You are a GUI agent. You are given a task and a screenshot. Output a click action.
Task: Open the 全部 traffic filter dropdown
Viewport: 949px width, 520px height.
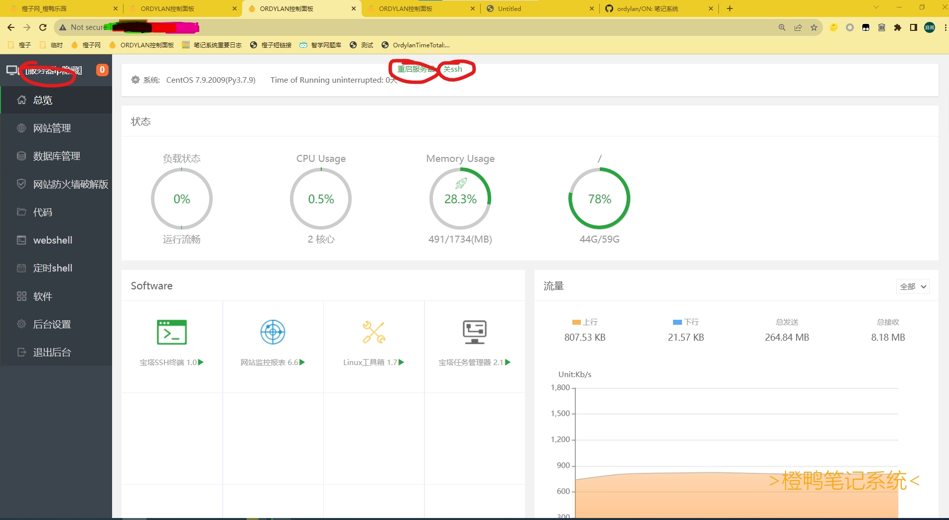coord(912,286)
